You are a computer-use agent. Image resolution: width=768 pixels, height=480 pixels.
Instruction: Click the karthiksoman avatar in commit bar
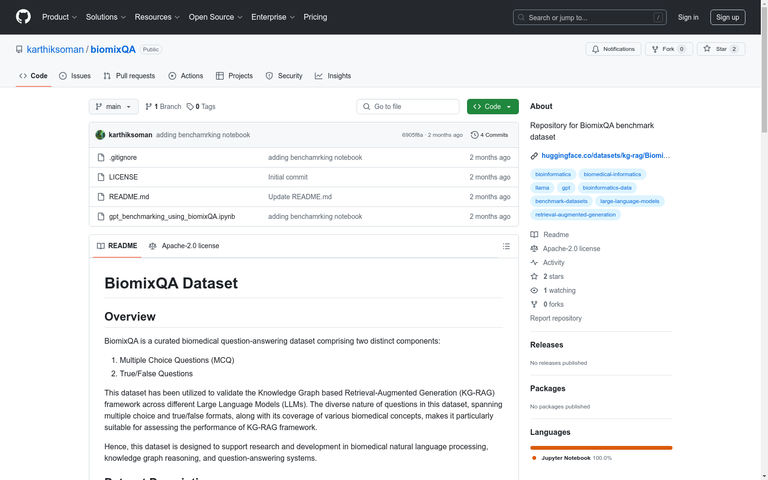coord(100,135)
